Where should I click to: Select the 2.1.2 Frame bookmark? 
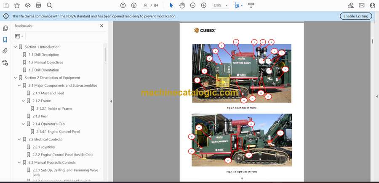(x=42, y=101)
